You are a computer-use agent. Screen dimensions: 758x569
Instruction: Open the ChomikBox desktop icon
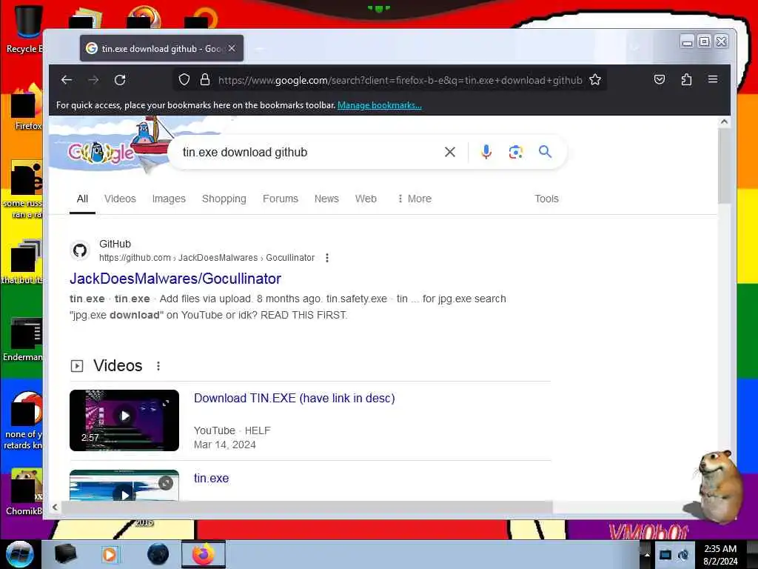point(23,493)
